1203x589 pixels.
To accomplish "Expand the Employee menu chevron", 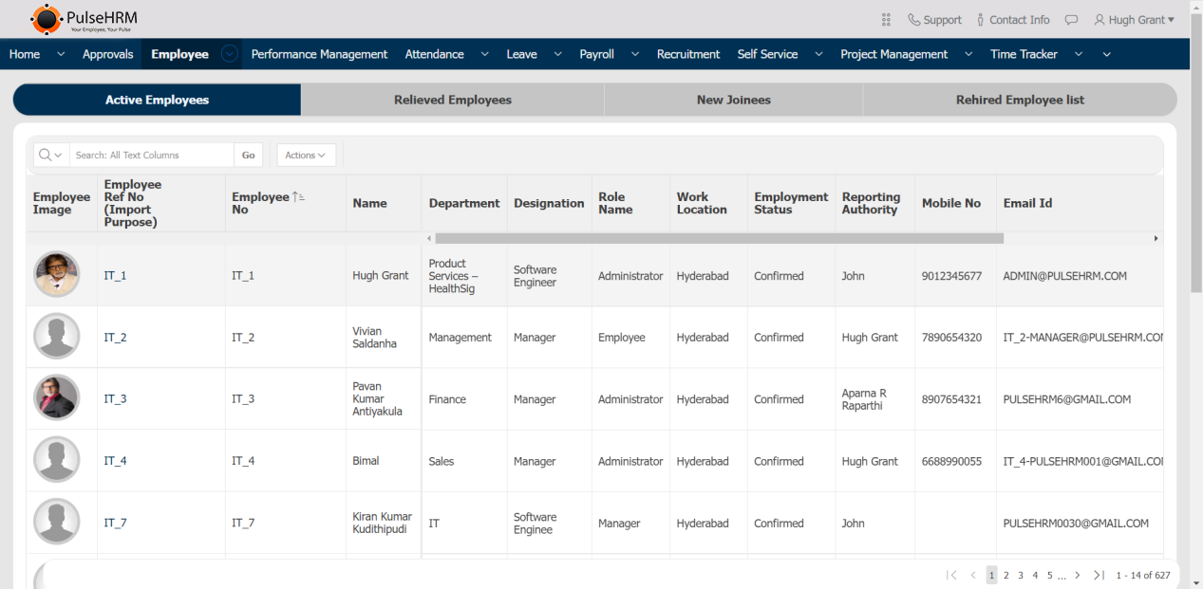I will click(x=230, y=54).
